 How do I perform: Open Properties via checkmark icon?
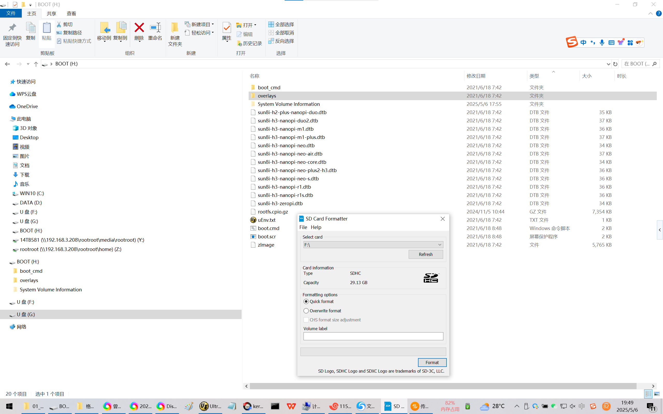tap(227, 28)
